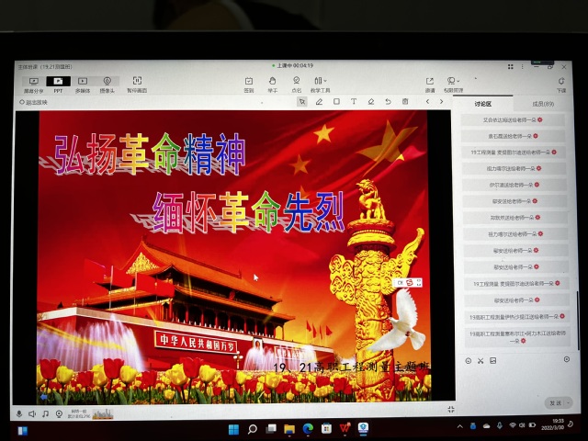The width and height of the screenshot is (588, 441).
Task: Click the trash icon to clear annotations
Action: tap(405, 102)
